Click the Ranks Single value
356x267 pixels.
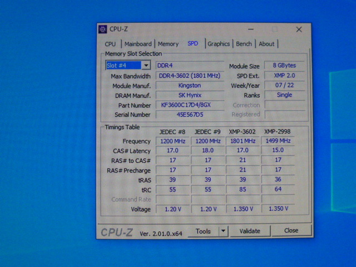click(284, 95)
